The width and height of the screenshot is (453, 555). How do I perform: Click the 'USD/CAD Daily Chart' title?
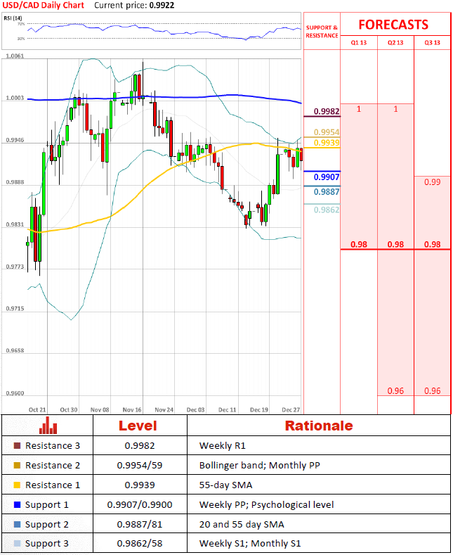[x=43, y=6]
